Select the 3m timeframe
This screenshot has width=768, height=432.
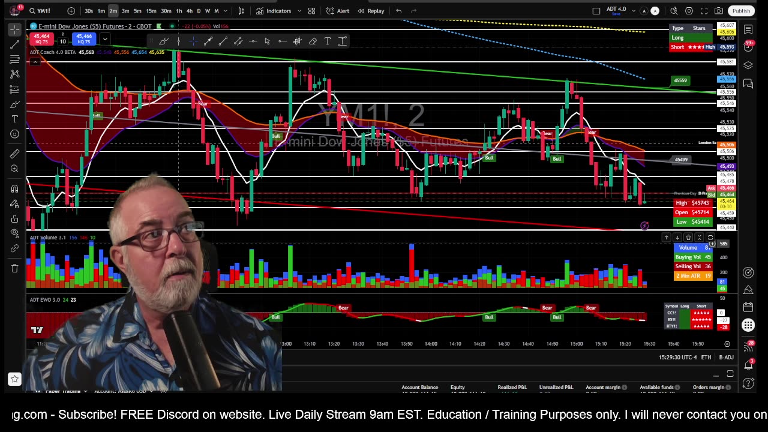(125, 11)
